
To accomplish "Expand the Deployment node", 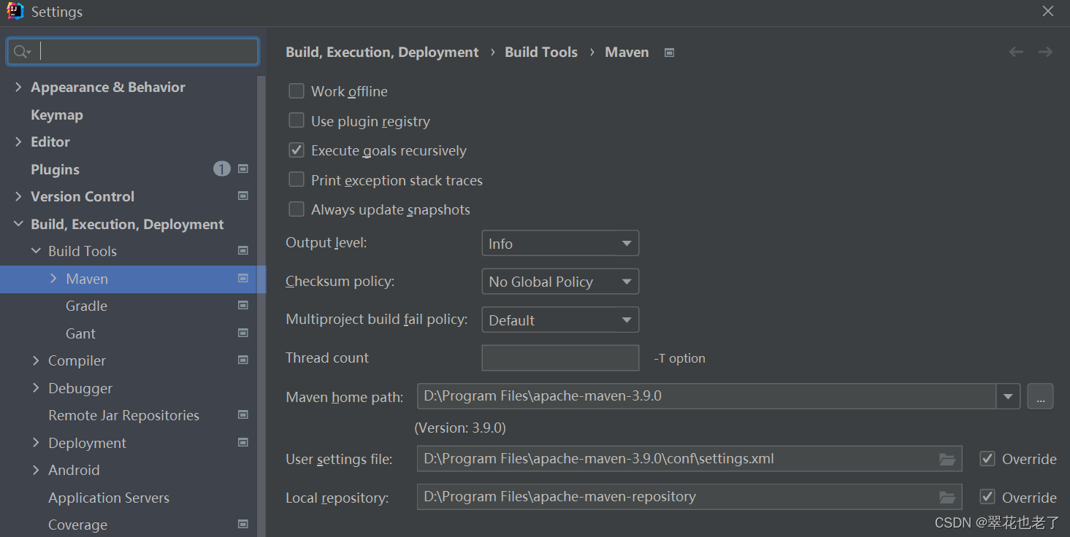I will [36, 443].
